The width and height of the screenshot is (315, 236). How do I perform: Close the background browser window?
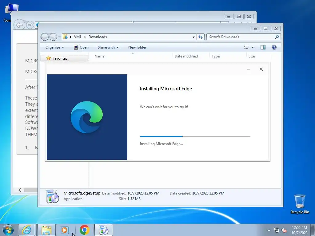click(249, 17)
